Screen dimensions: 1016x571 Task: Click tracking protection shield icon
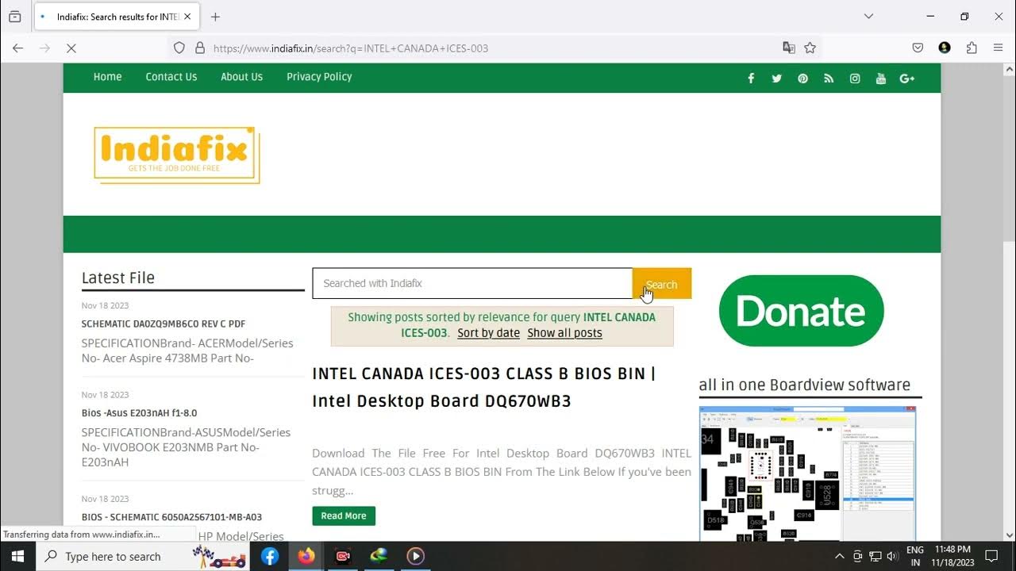[x=179, y=48]
